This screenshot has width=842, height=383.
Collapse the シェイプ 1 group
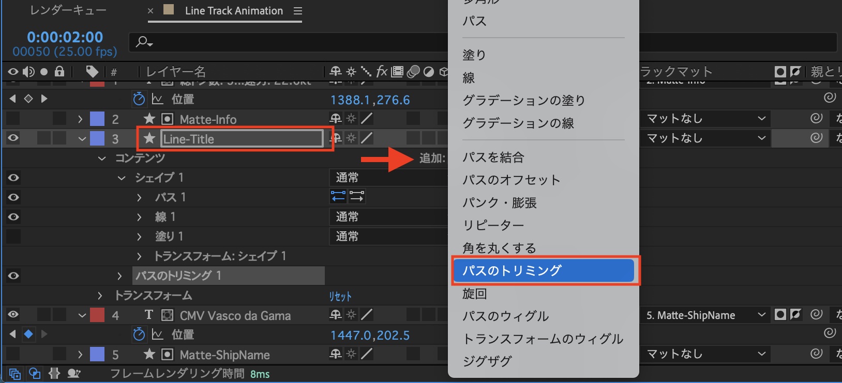[x=122, y=178]
